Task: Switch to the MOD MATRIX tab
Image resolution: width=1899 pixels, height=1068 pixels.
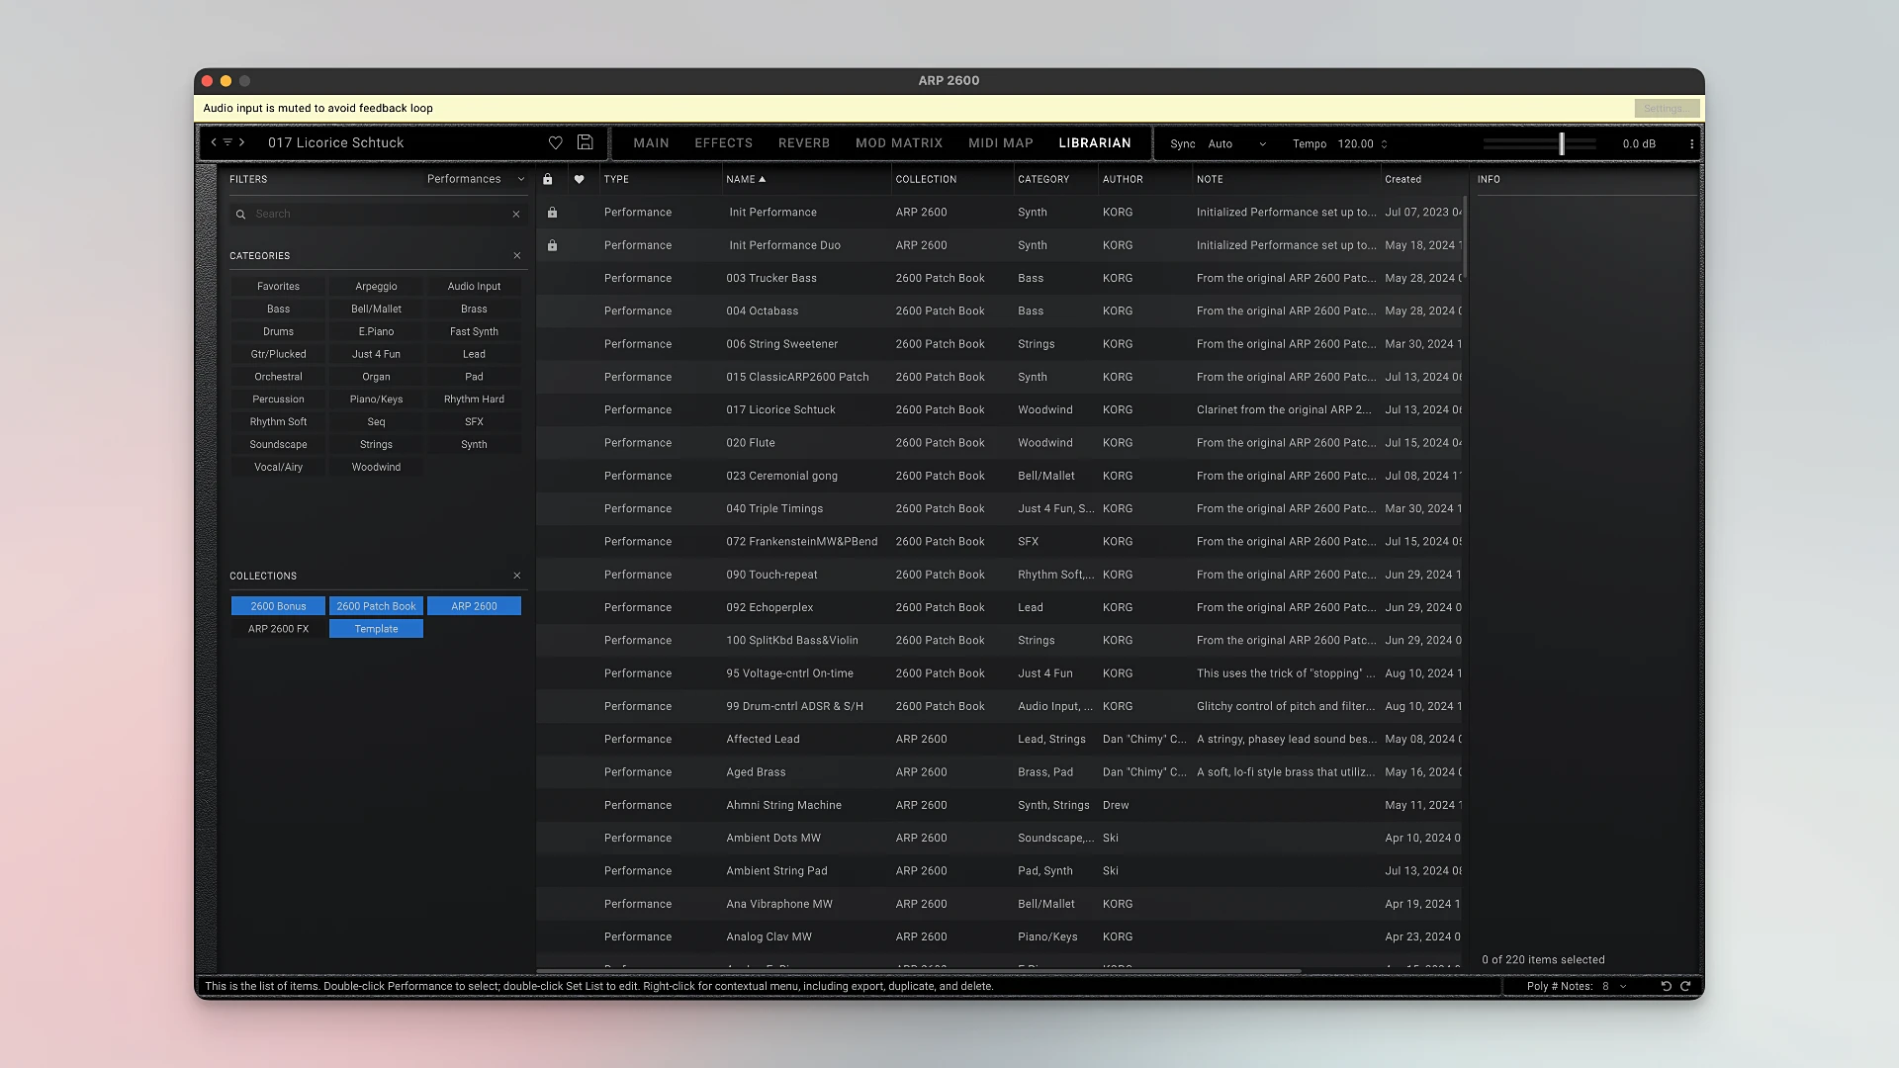Action: [898, 142]
